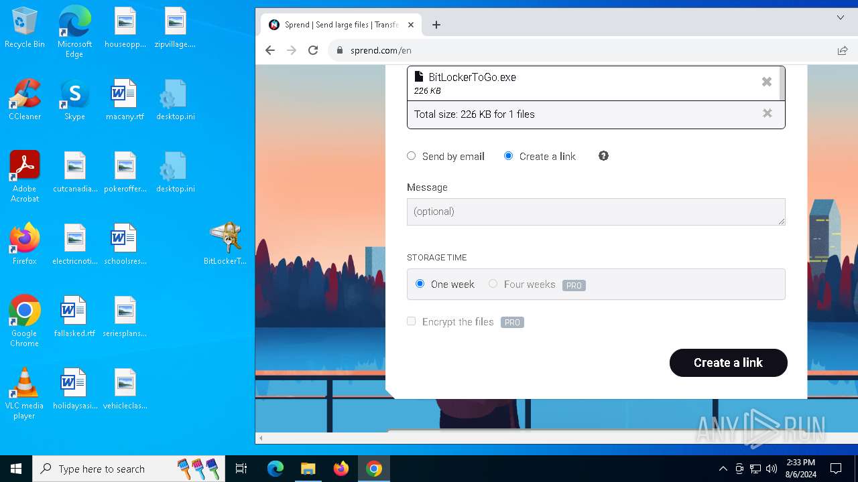Reload the Sprend page
Viewport: 858px width, 482px height.
pos(313,50)
